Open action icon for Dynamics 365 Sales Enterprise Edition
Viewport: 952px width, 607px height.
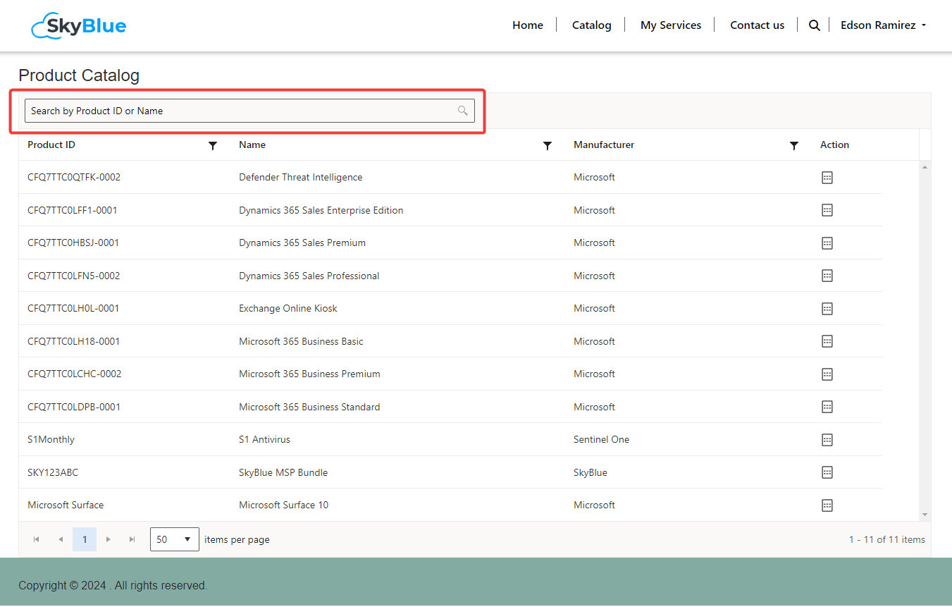click(x=827, y=210)
